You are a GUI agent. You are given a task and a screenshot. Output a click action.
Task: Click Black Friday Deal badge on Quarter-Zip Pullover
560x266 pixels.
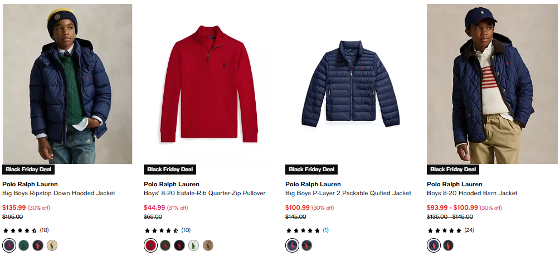[x=170, y=170]
